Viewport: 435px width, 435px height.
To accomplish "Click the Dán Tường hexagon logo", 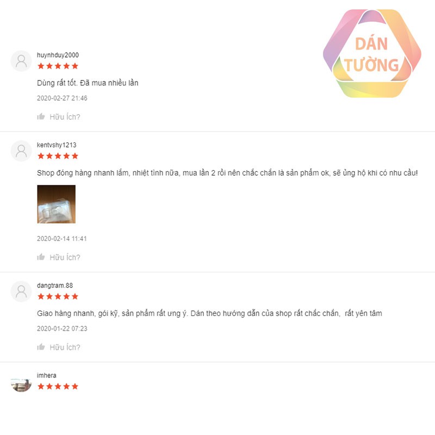I will pos(372,53).
